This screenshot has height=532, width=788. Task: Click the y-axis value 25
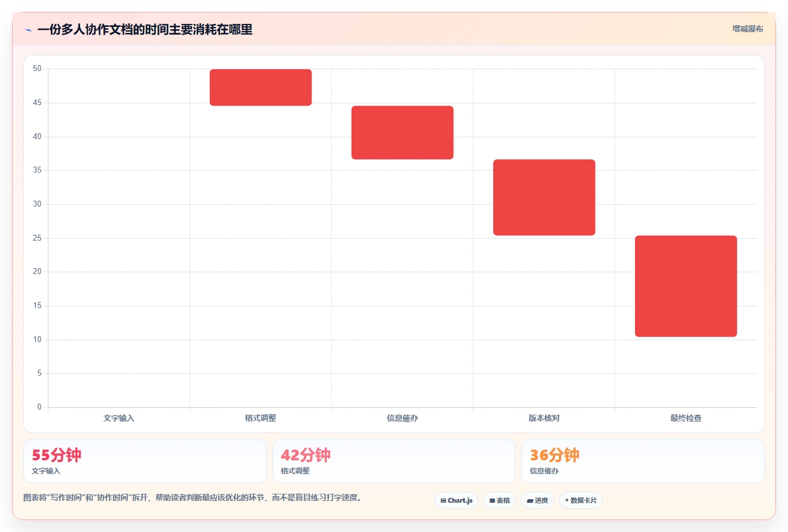[38, 238]
